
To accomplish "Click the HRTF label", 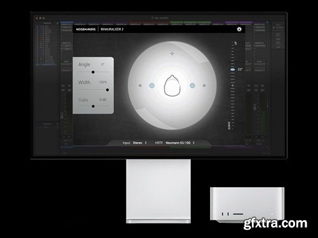I will coord(158,143).
